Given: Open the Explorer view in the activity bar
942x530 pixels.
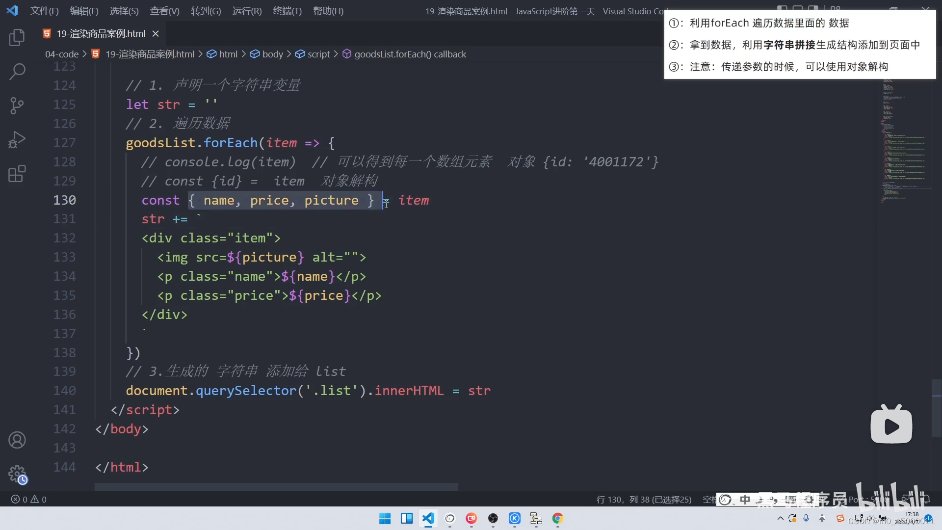Looking at the screenshot, I should 17,37.
